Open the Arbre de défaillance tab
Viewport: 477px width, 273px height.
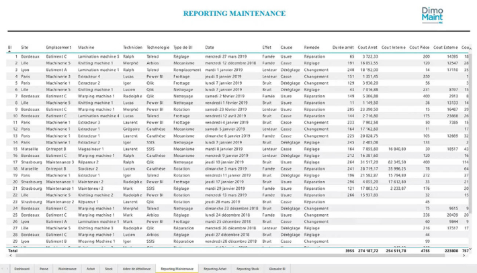(x=136, y=268)
